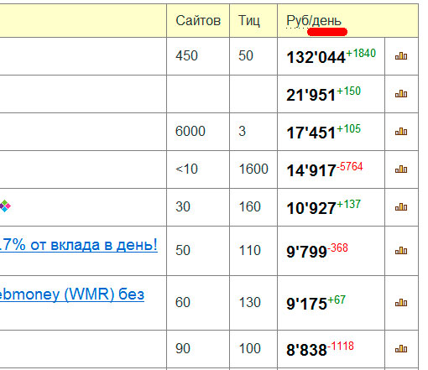428x370 pixels.
Task: Open chart icon for 9'175 row
Action: pos(401,303)
